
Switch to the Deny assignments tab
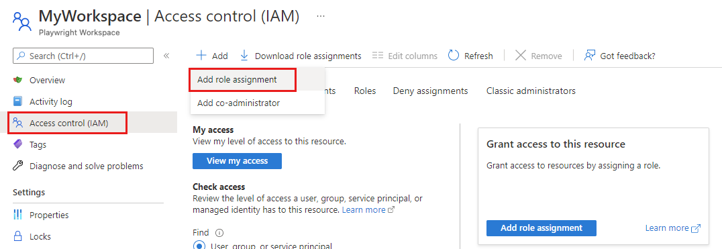[431, 91]
